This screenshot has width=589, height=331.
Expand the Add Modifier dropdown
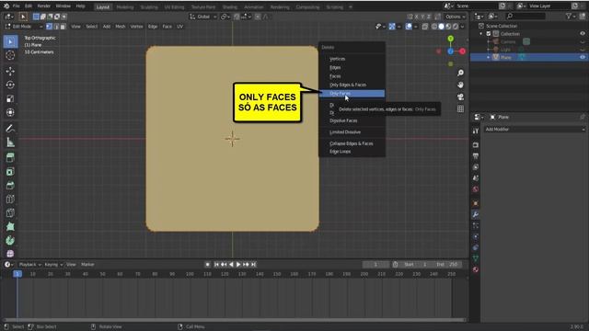click(535, 129)
